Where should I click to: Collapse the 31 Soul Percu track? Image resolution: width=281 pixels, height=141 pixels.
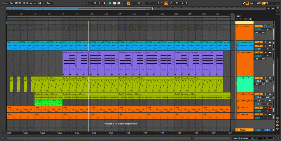click(x=238, y=78)
